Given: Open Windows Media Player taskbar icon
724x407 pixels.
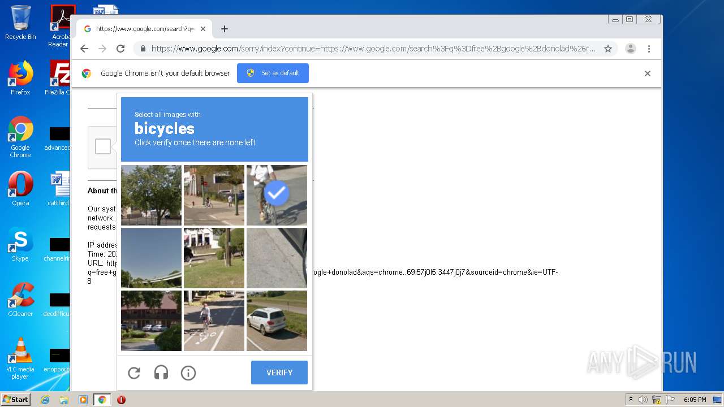Looking at the screenshot, I should coord(83,400).
